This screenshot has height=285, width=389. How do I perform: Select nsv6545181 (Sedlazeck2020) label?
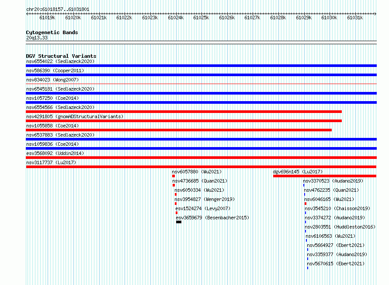(60, 89)
